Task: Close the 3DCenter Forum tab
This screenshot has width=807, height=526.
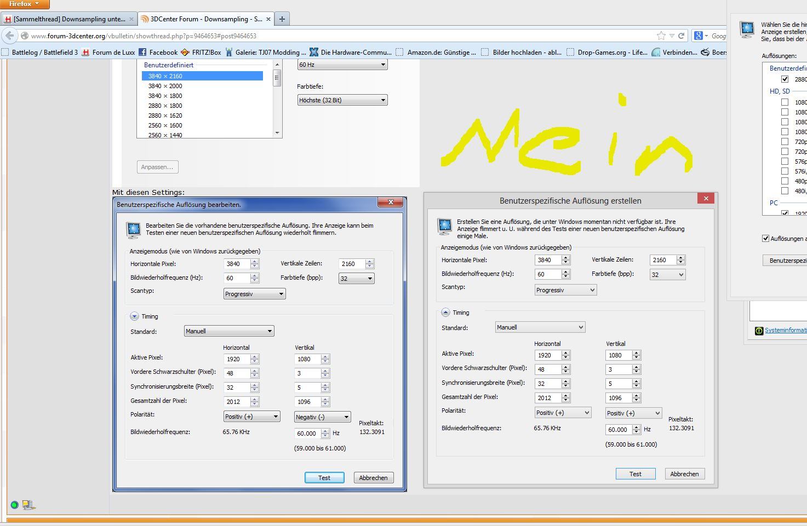Action: (268, 19)
